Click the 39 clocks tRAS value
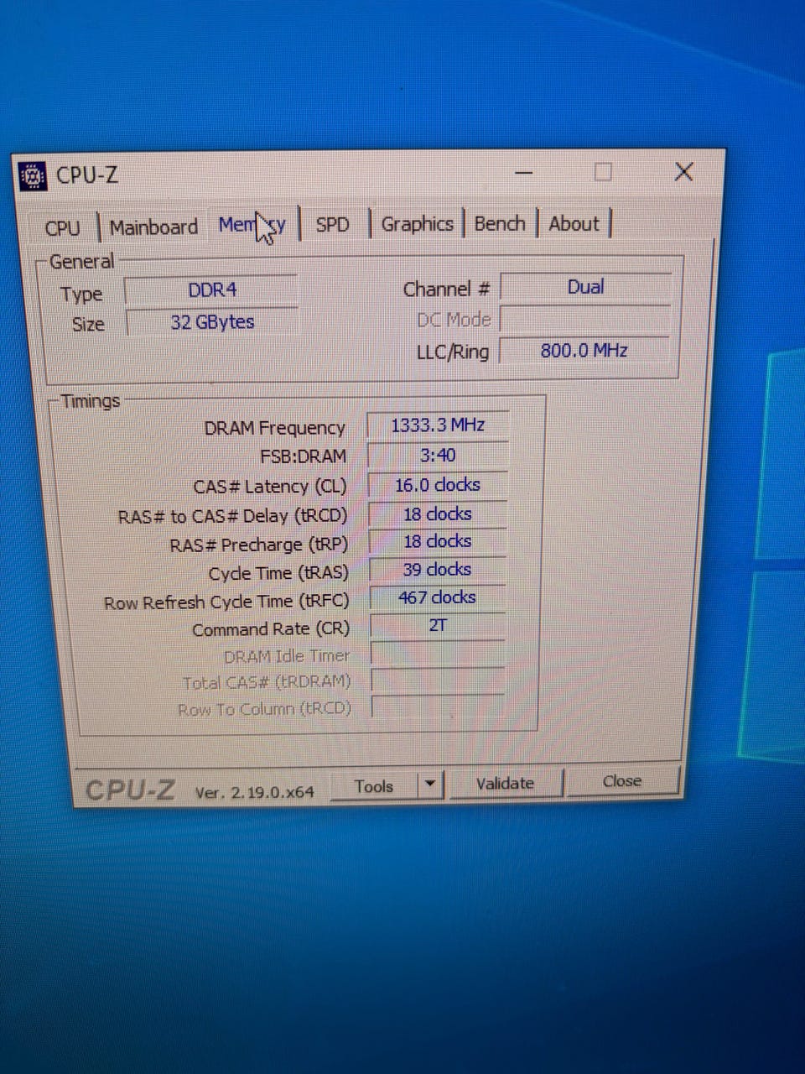Screen dimensions: 805x1074 [x=438, y=570]
